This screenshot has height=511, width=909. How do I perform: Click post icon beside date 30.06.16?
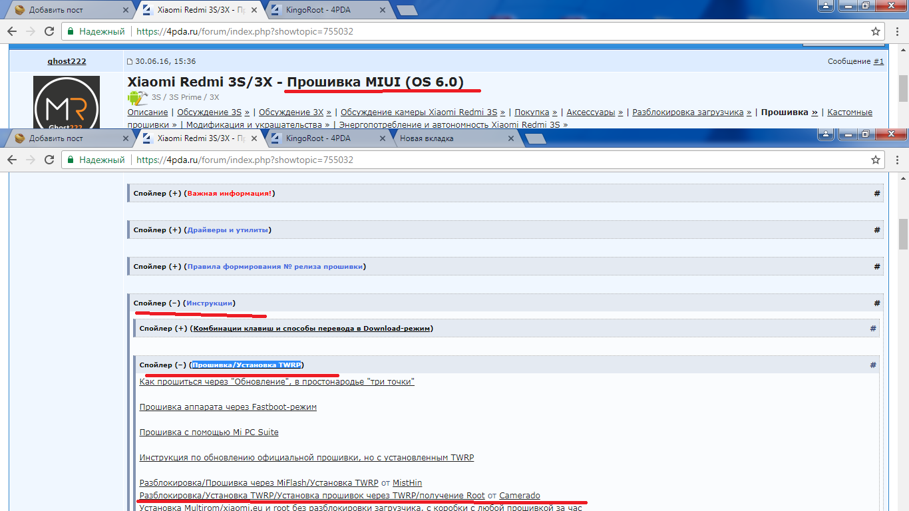point(130,61)
